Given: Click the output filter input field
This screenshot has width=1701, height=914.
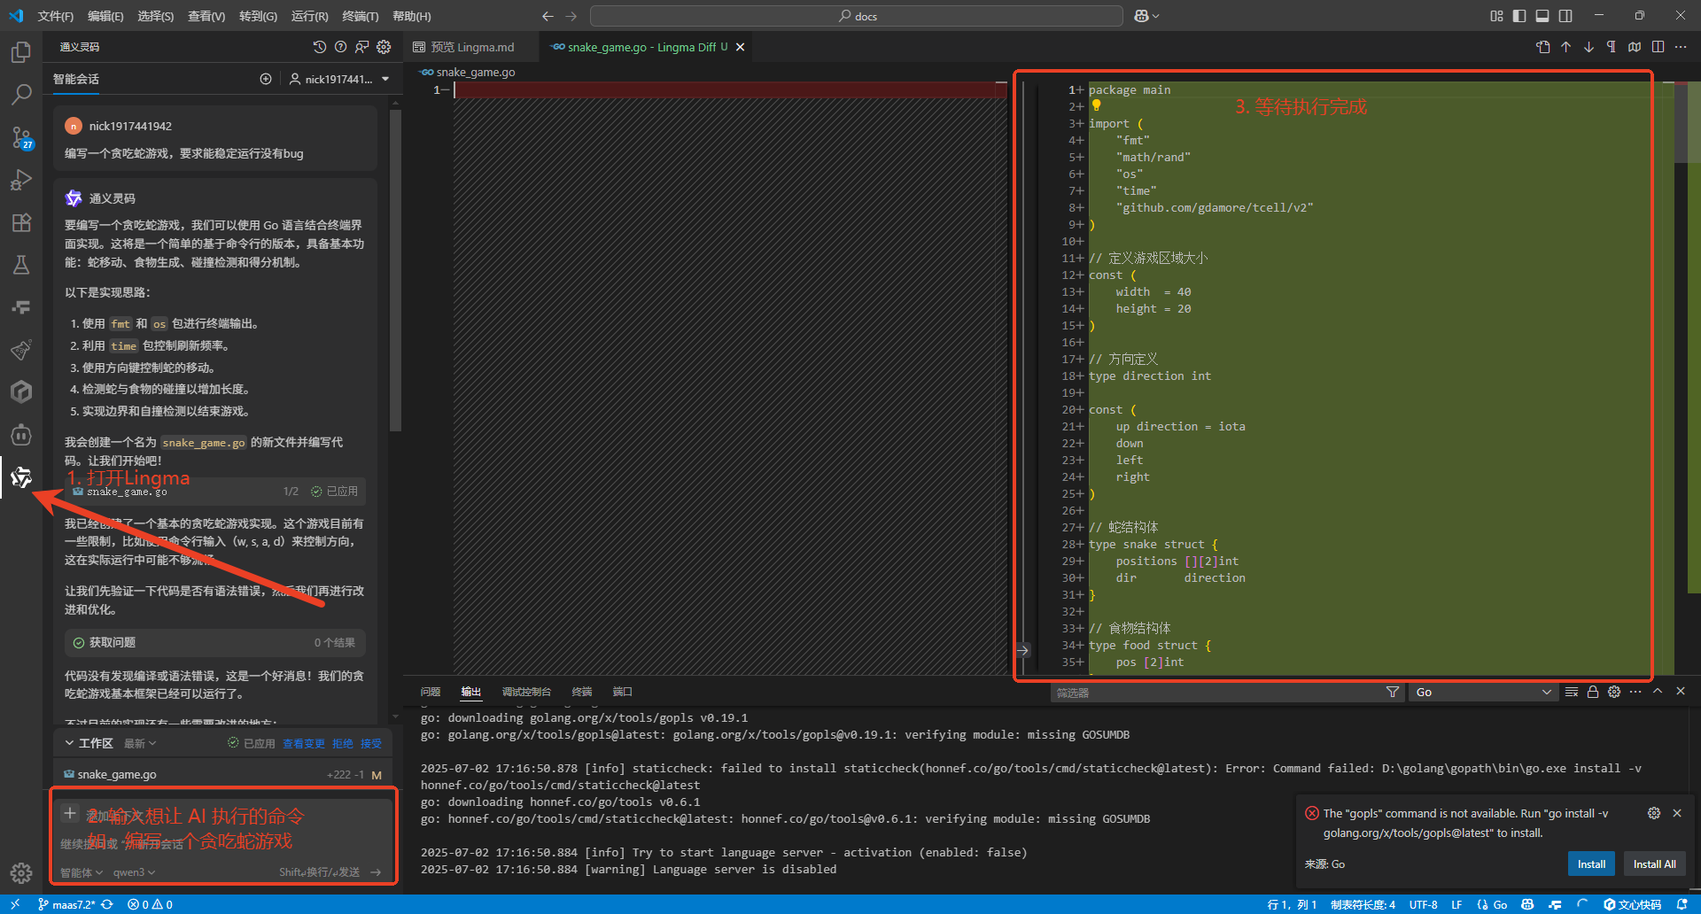Looking at the screenshot, I should (1216, 693).
